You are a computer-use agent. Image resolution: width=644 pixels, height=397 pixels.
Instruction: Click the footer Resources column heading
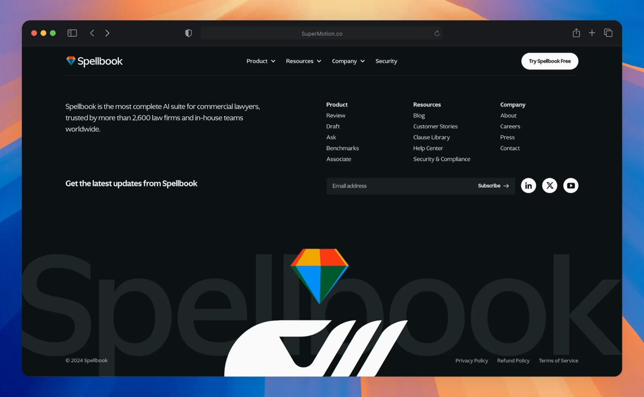click(x=427, y=105)
